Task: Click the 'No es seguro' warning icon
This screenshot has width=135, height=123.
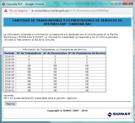Action: coord(6,10)
